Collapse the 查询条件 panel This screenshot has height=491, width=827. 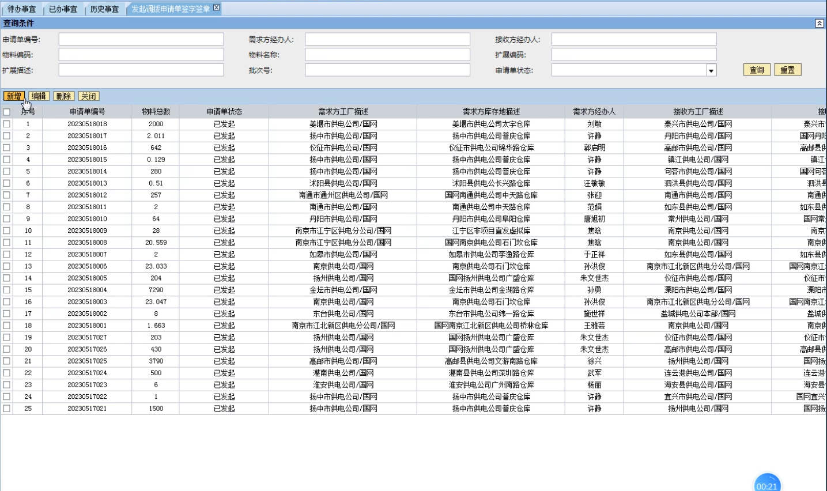point(819,23)
